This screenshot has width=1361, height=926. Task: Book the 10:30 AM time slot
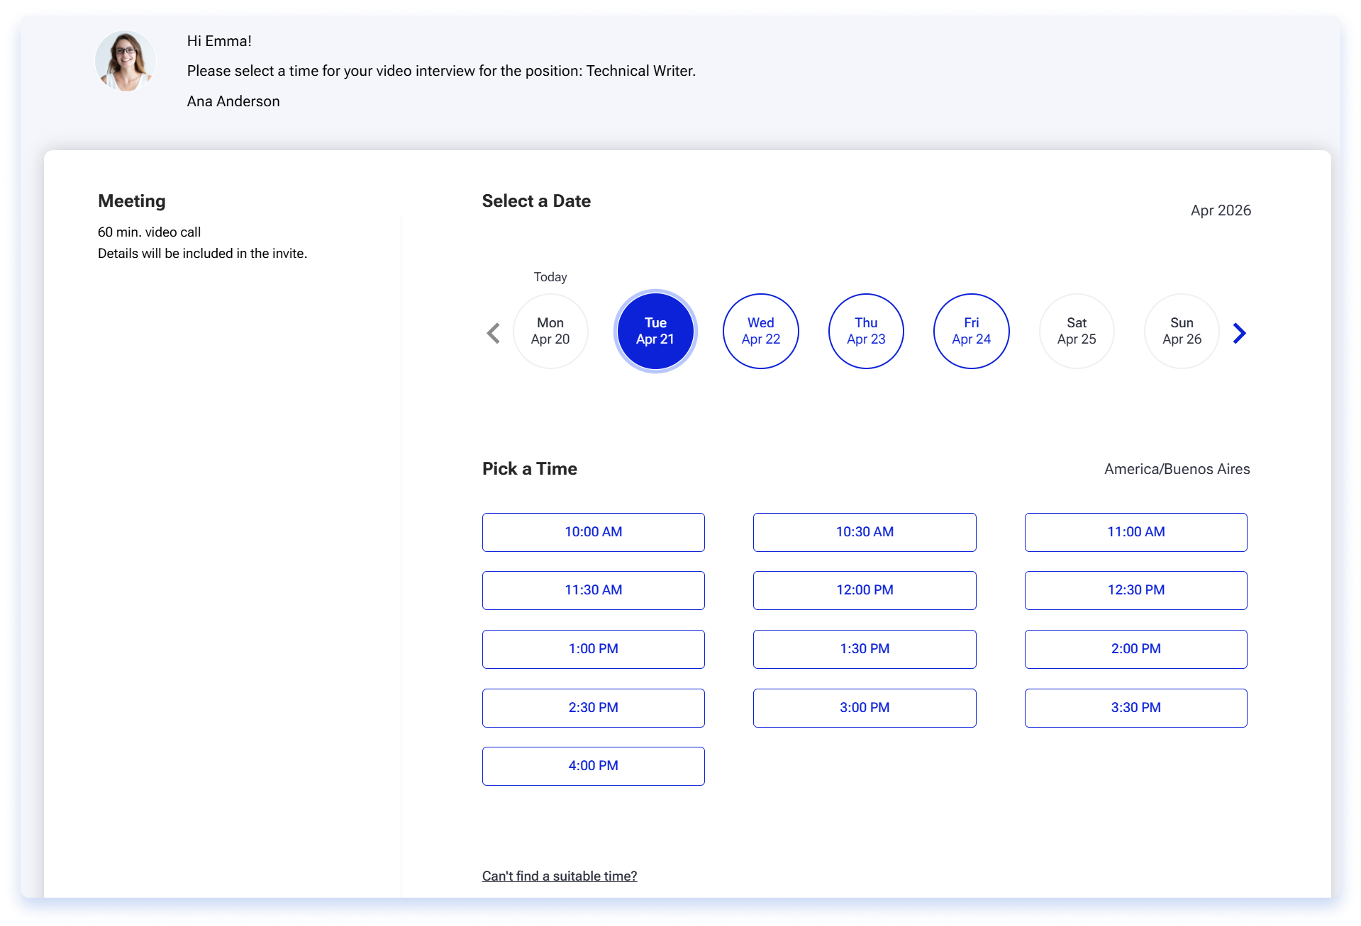(x=865, y=532)
